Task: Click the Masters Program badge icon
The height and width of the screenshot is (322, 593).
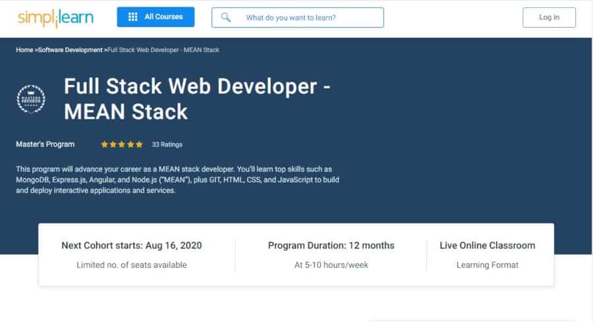Action: [31, 99]
